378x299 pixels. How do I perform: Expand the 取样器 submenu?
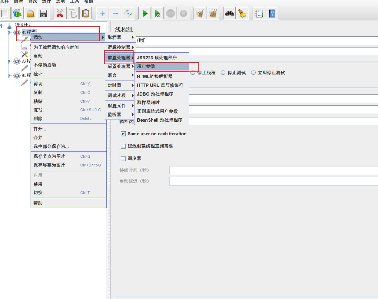[120, 37]
